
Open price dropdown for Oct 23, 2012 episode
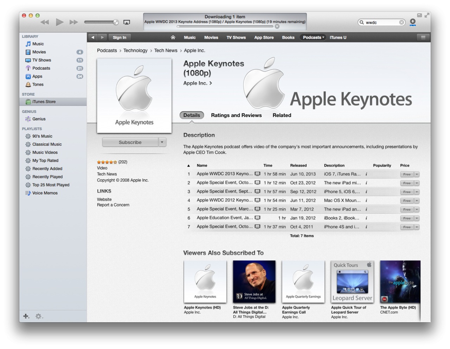(x=417, y=183)
